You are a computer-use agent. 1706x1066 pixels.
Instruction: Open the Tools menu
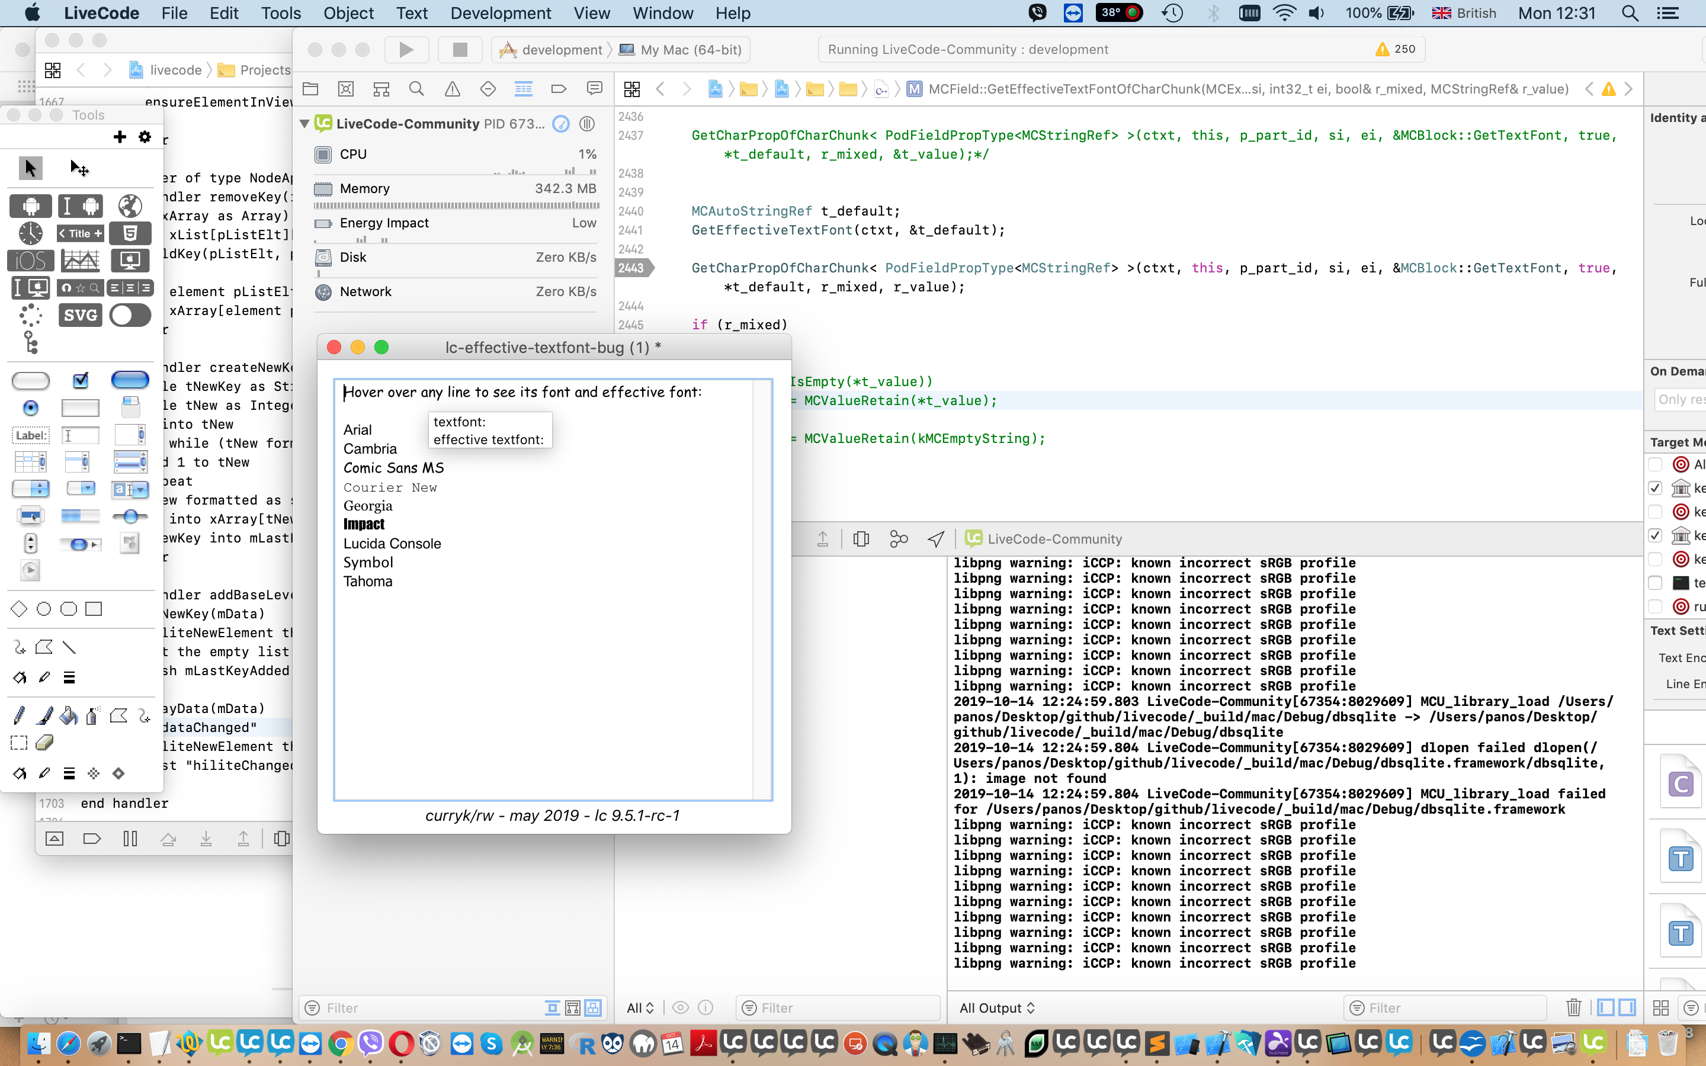281,12
